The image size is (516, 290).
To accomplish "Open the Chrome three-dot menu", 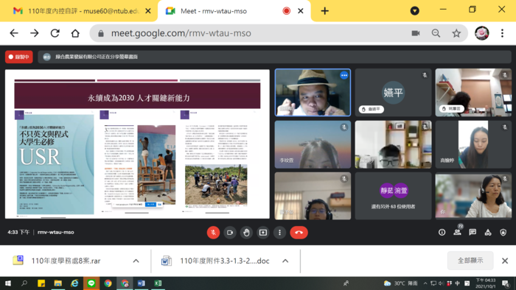I will pyautogui.click(x=502, y=33).
